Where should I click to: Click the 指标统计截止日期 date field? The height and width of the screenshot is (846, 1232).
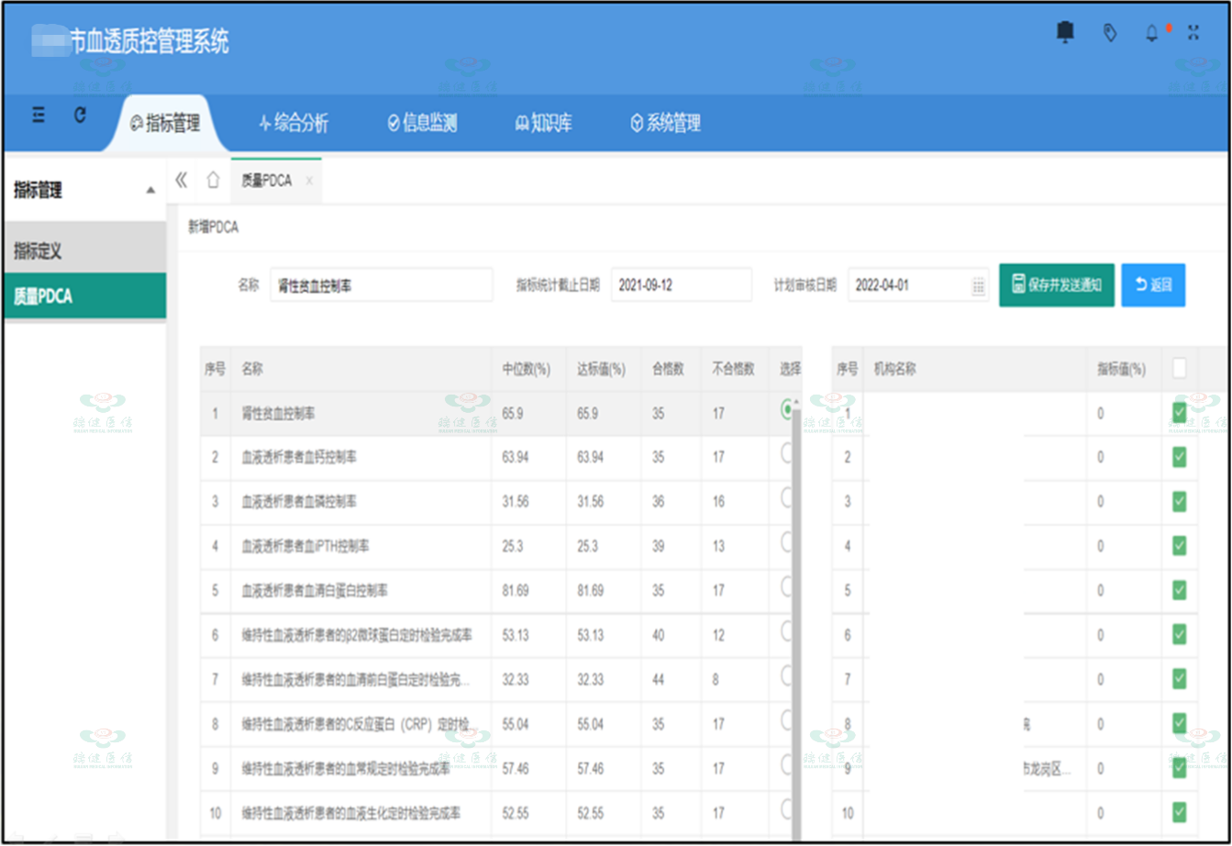click(x=682, y=285)
